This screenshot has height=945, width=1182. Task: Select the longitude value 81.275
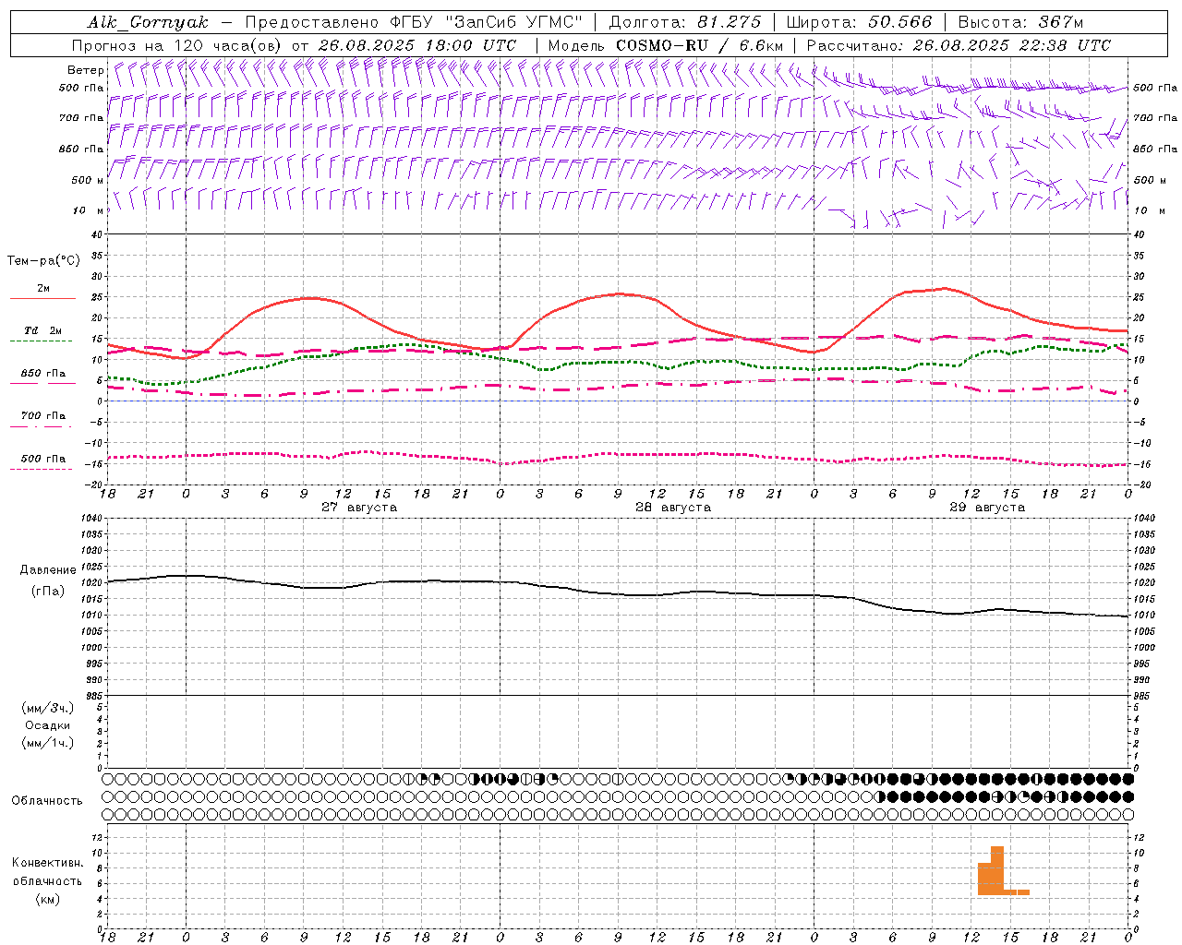tap(730, 22)
